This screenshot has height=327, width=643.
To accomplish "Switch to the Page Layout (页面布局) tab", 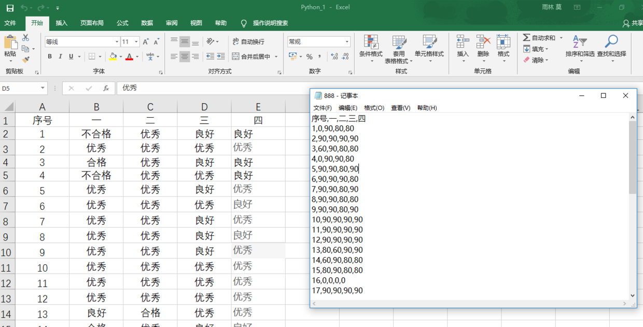I will click(92, 23).
